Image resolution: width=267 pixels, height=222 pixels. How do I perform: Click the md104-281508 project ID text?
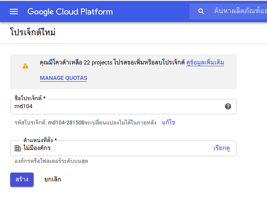(x=66, y=122)
